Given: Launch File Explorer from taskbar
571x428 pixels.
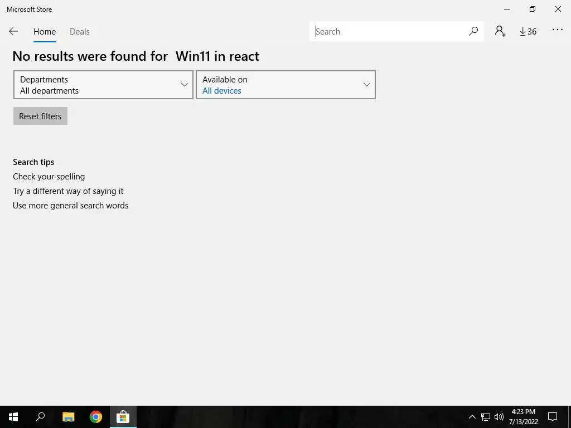Looking at the screenshot, I should (68, 417).
